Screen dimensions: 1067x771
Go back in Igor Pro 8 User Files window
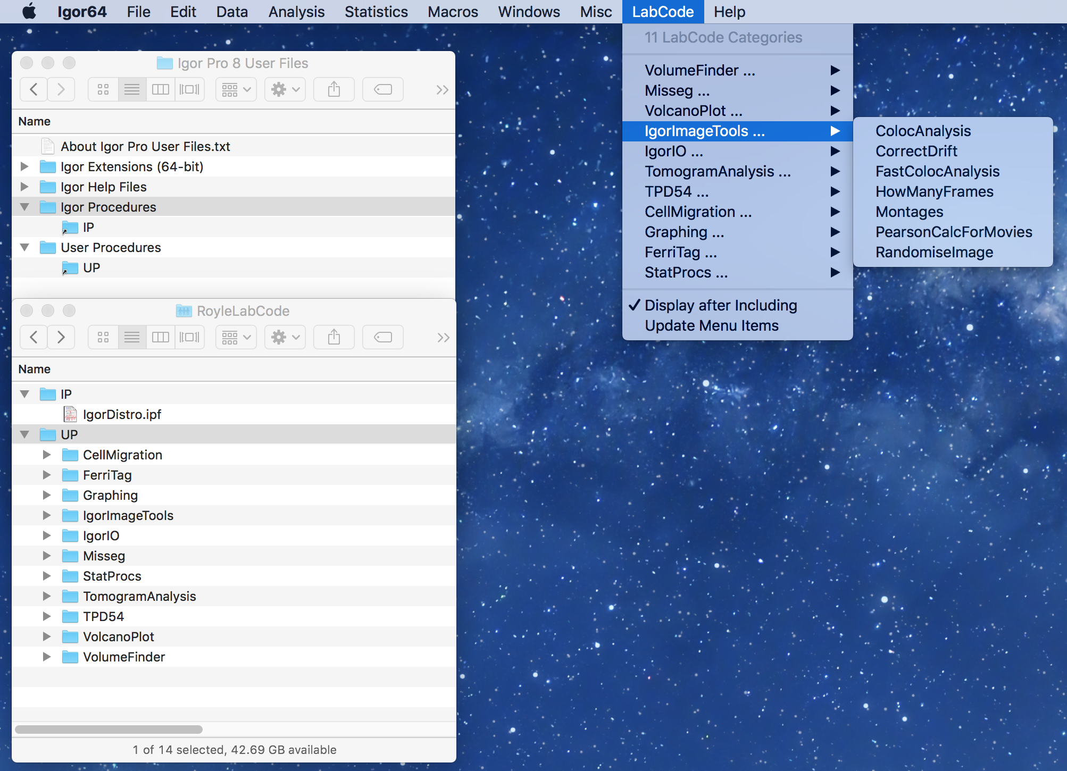34,89
